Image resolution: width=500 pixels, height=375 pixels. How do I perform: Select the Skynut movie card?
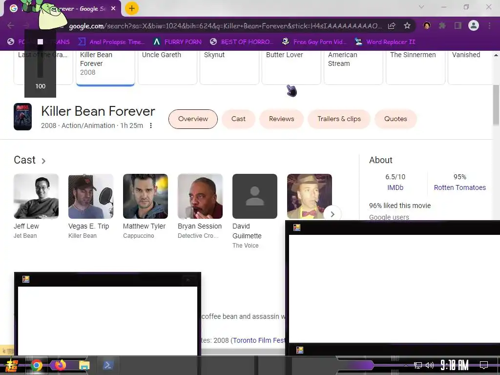[229, 67]
